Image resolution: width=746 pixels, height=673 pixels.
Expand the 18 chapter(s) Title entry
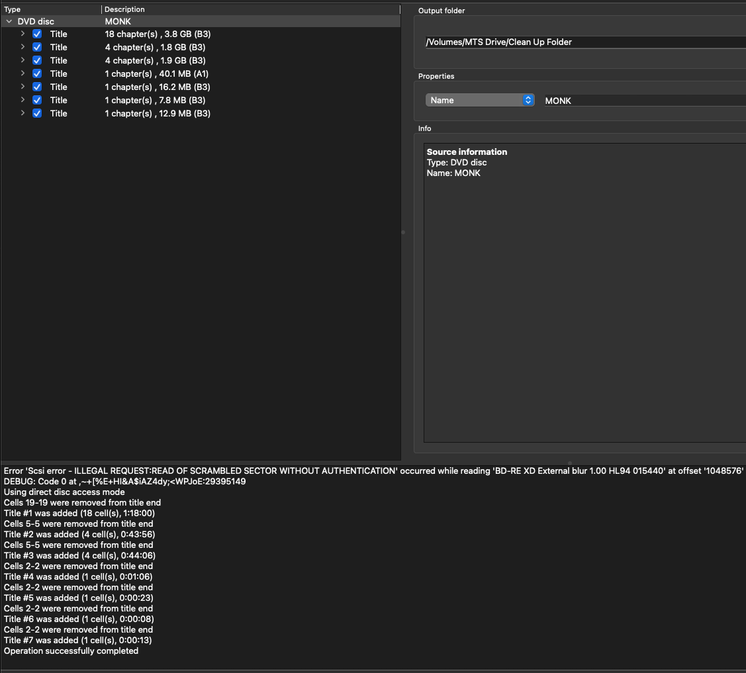coord(23,34)
